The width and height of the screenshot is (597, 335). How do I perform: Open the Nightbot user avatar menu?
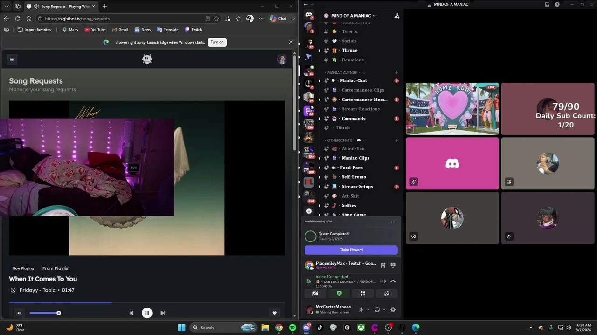(x=282, y=59)
